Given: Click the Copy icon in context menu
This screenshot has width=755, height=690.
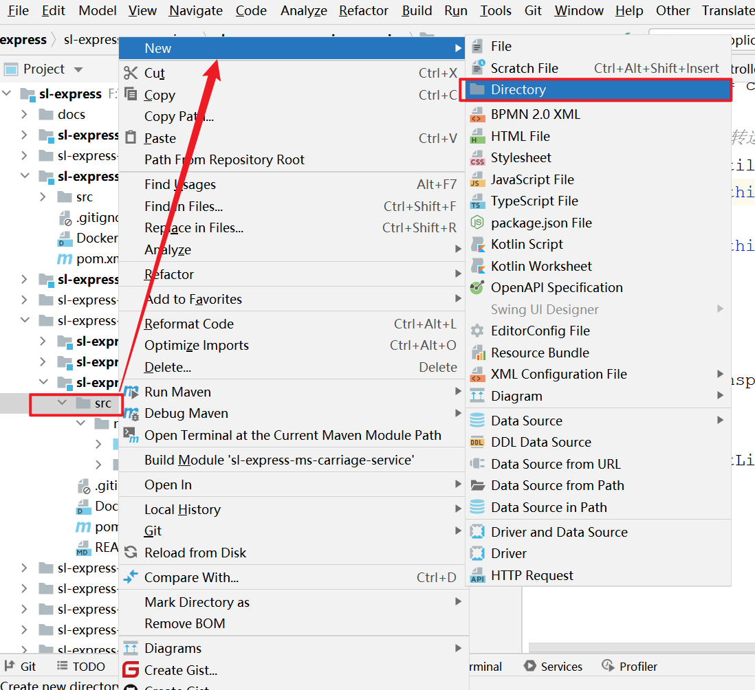Looking at the screenshot, I should coord(131,94).
